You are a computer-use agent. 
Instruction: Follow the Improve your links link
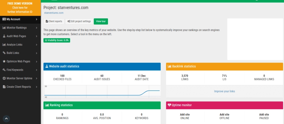click(224, 91)
